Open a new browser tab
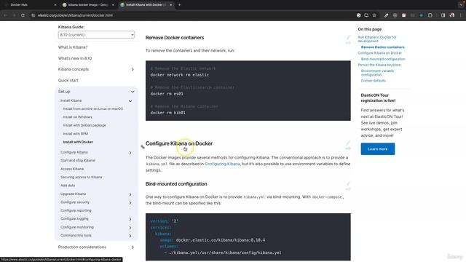Viewport: 466px width, 262px height. tap(179, 5)
